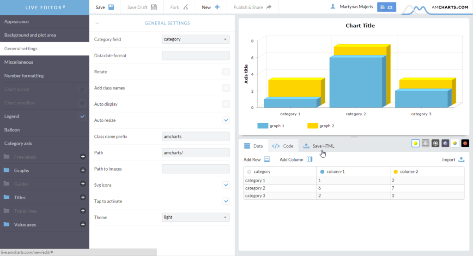This screenshot has width=473, height=256.
Task: Click Save Draft in the top toolbar
Action: (142, 7)
